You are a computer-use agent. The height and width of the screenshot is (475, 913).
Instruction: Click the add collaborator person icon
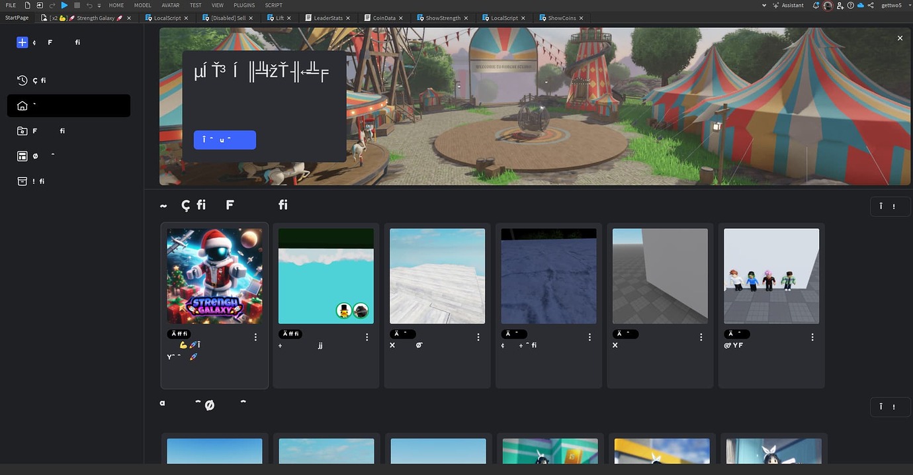click(x=840, y=5)
